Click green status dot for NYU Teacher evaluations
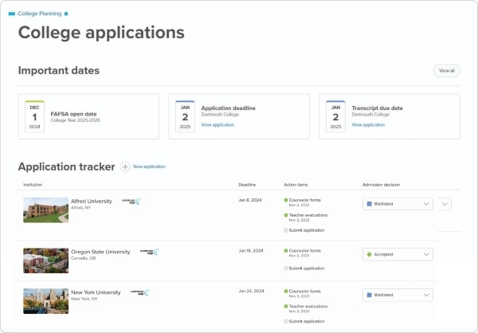This screenshot has height=333, width=478. pos(286,306)
